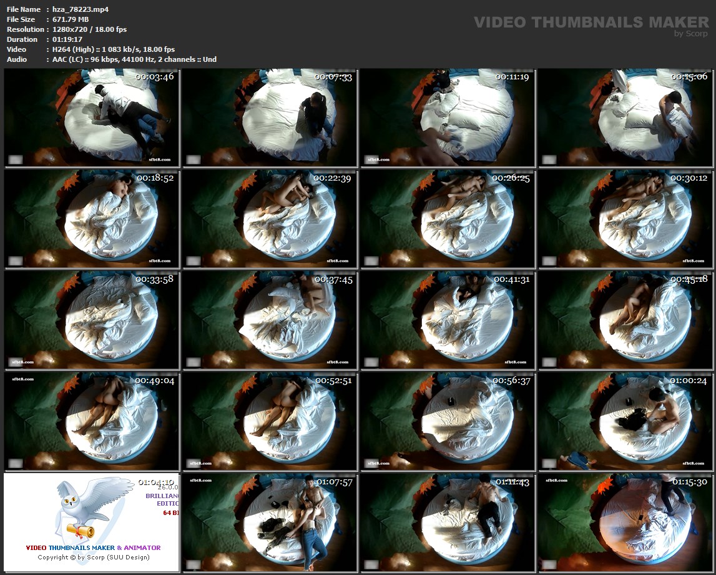Select the thumbnail stamped 01:11:43
Image resolution: width=716 pixels, height=575 pixels.
[448, 522]
